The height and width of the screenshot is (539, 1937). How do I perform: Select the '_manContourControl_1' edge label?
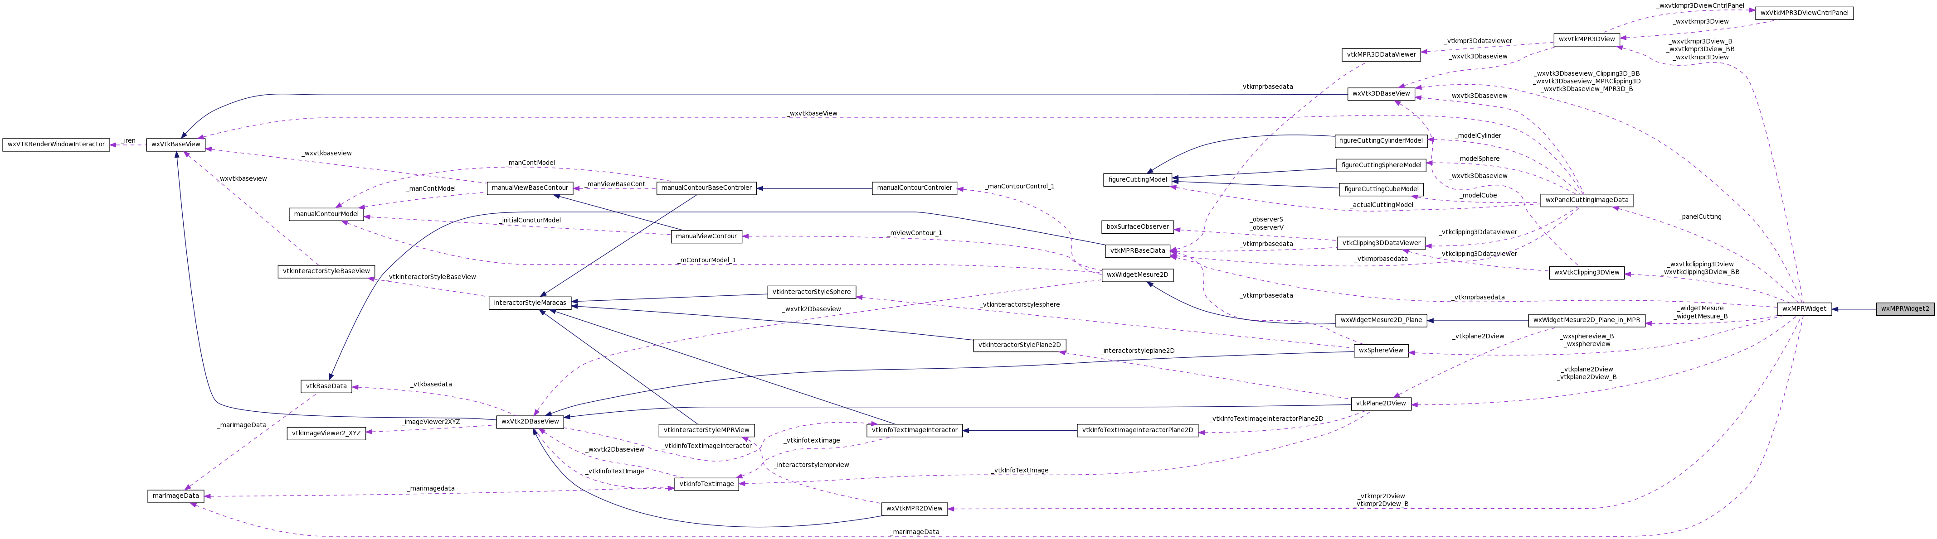[1020, 186]
